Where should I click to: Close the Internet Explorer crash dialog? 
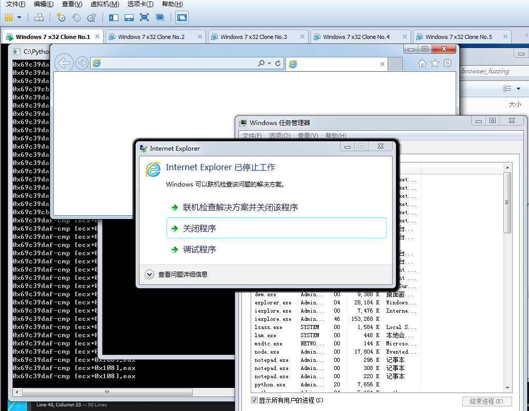coord(380,146)
